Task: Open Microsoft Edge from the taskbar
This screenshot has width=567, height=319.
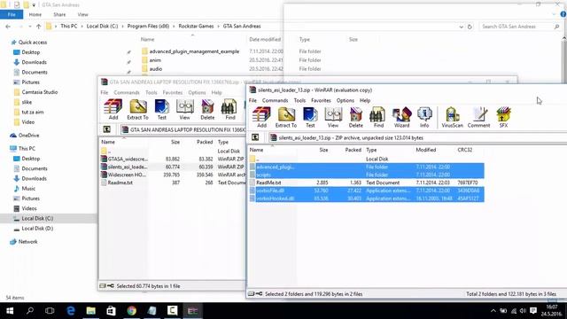Action: (71, 311)
